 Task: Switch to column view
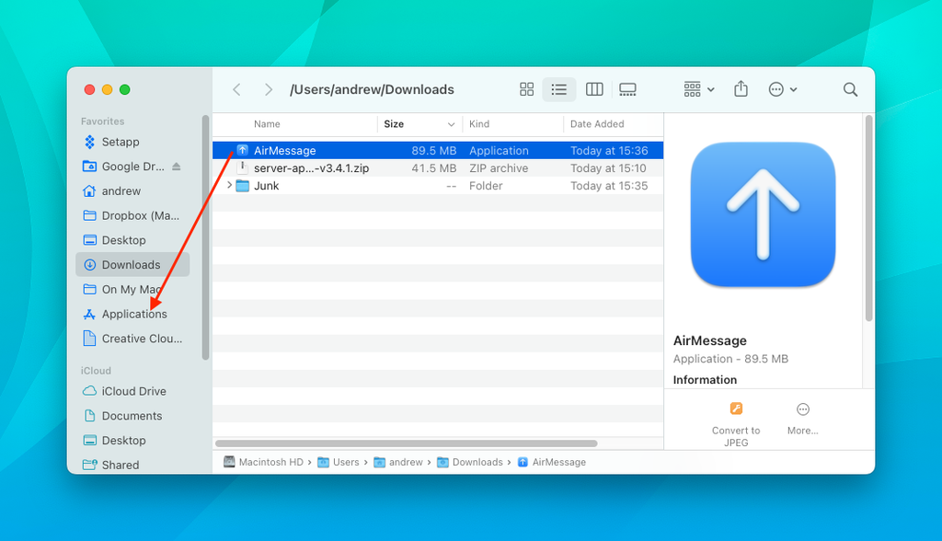pyautogui.click(x=593, y=89)
